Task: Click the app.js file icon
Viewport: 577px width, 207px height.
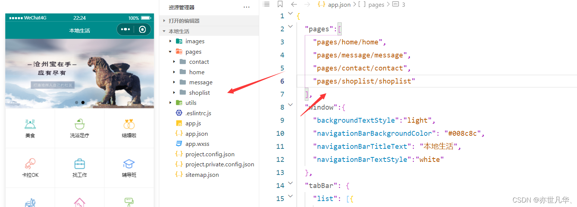Action: tap(179, 123)
